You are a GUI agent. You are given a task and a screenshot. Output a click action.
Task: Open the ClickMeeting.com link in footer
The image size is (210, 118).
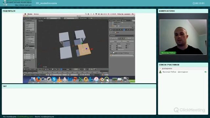(25, 117)
